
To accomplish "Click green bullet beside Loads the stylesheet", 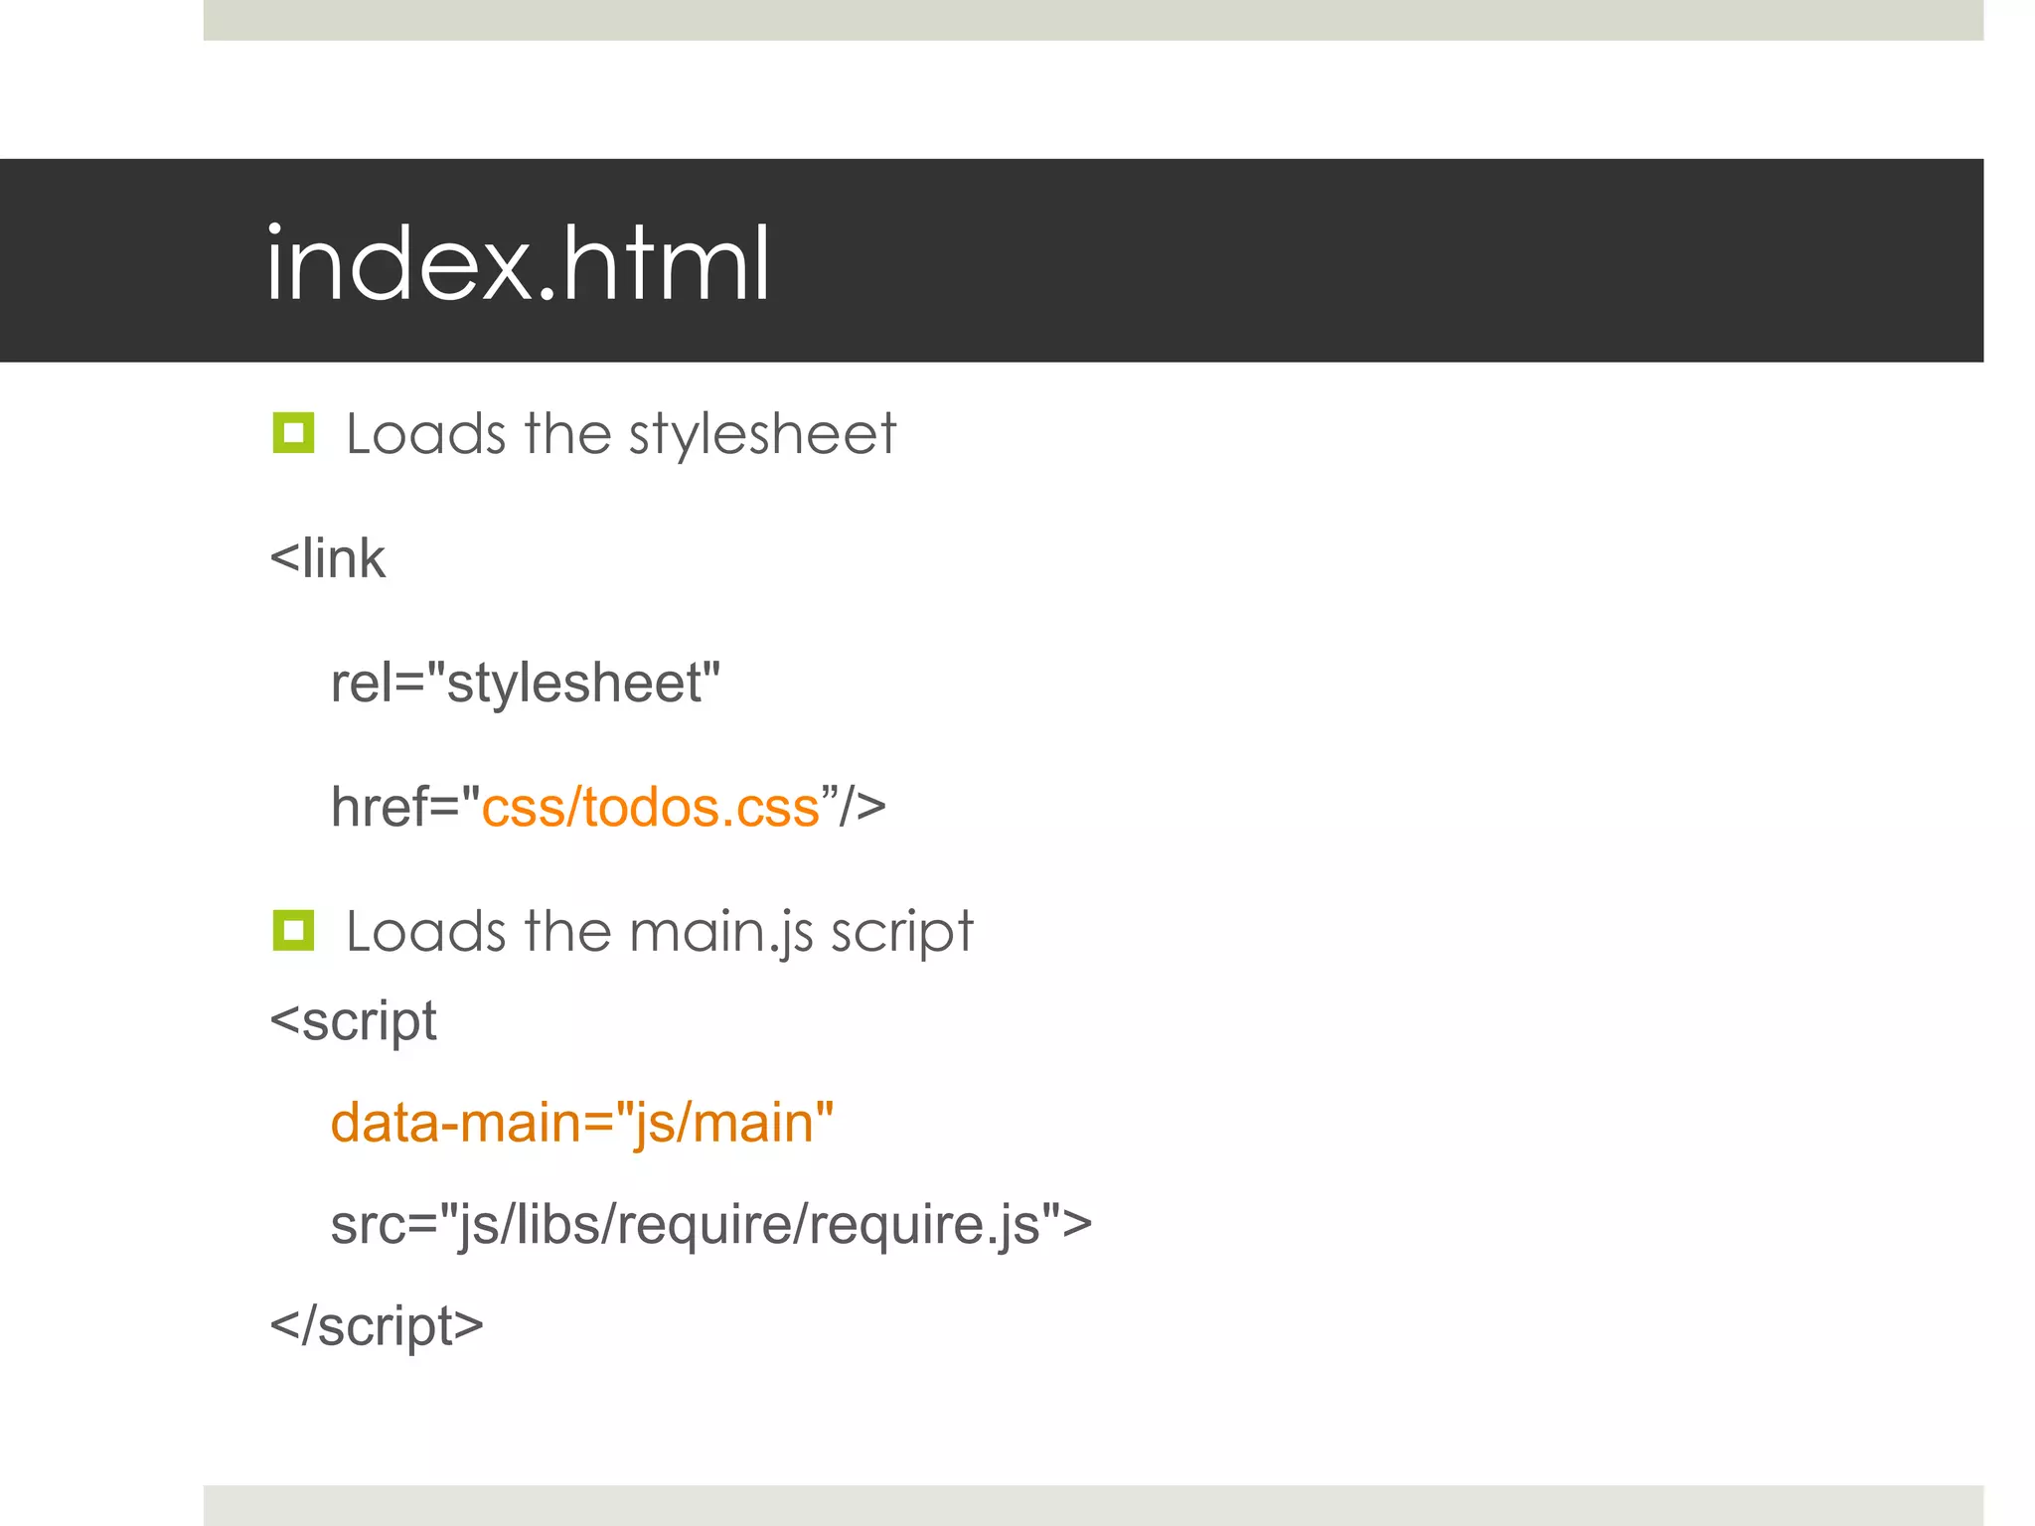I will pos(293,433).
